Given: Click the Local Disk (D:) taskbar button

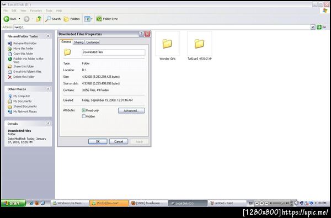Looking at the screenshot, I should [x=188, y=203].
